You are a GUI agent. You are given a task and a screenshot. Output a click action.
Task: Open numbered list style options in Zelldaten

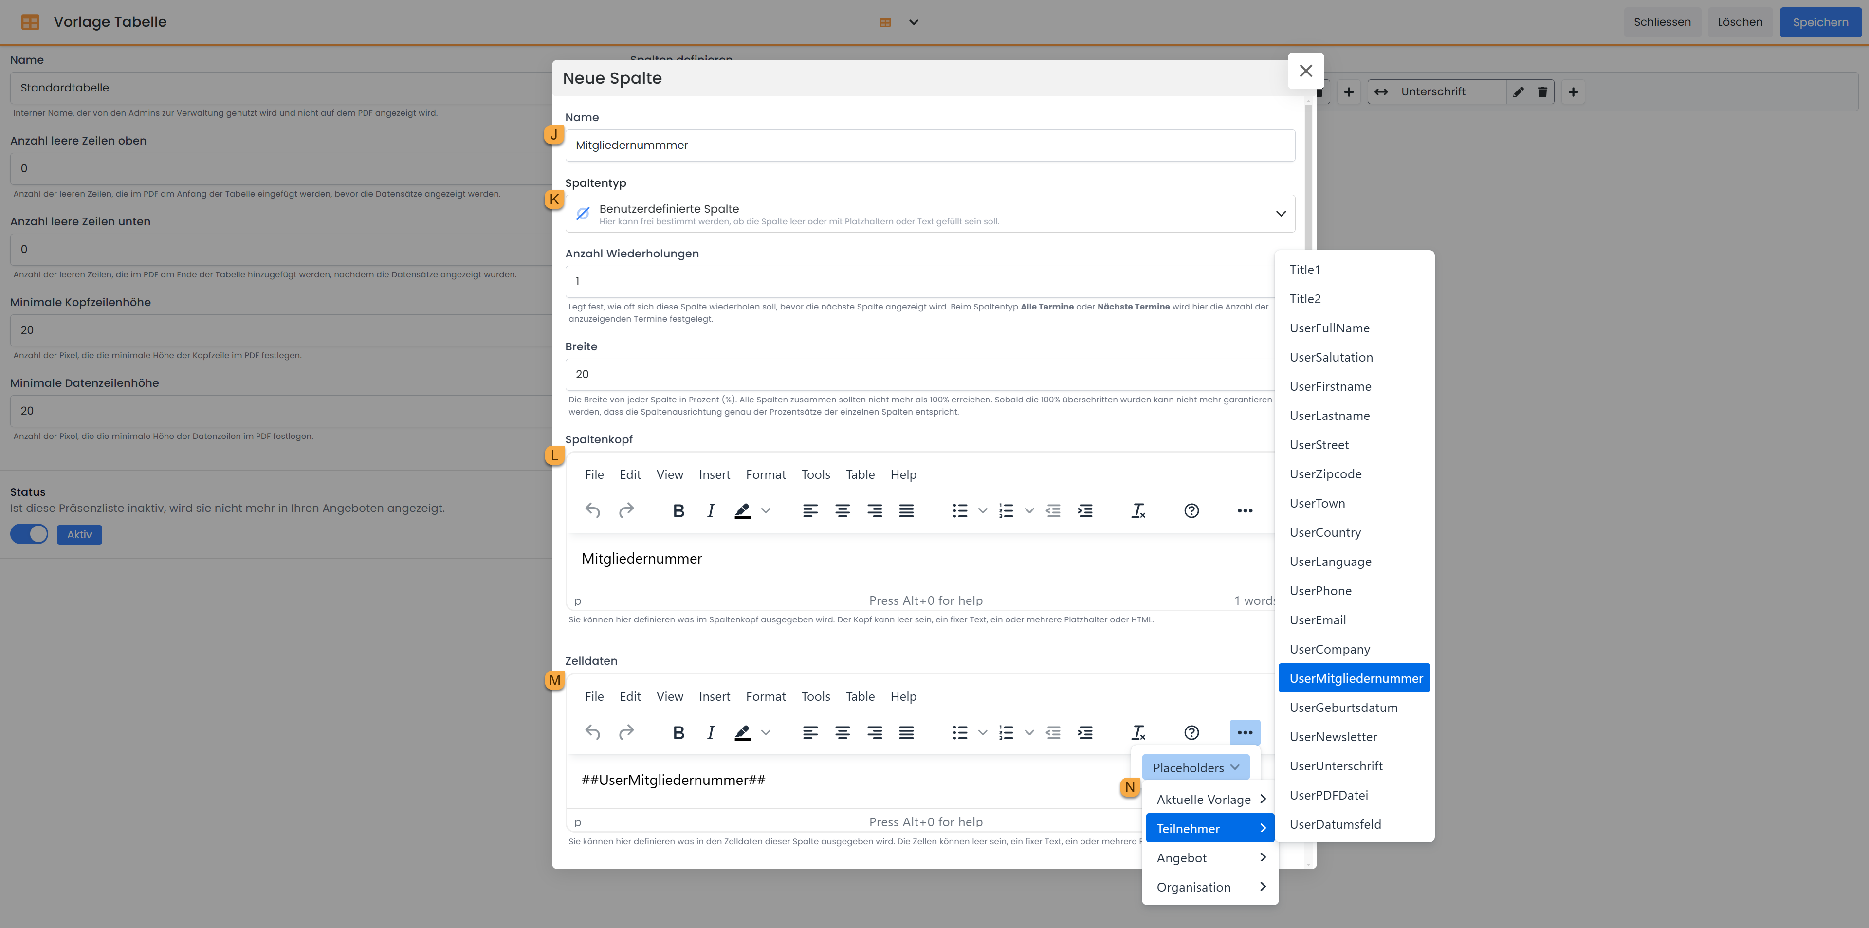pos(1029,733)
